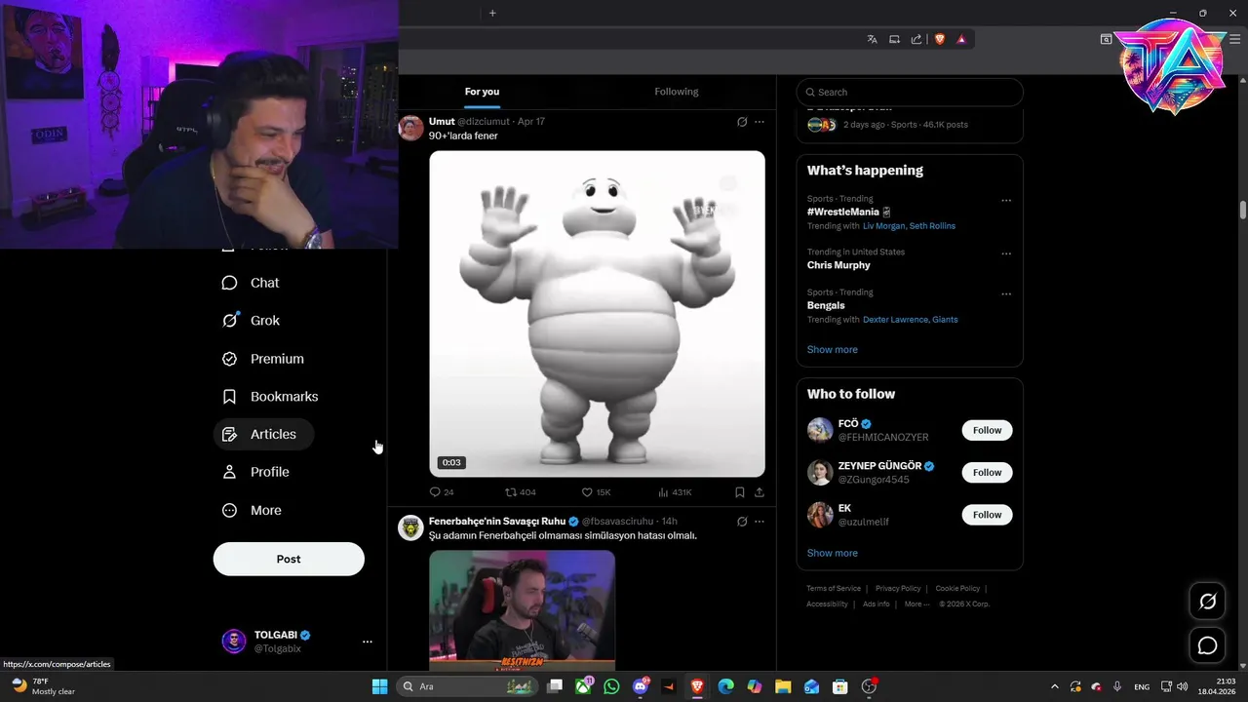The height and width of the screenshot is (702, 1248).
Task: Switch to the For you tab
Action: pyautogui.click(x=482, y=92)
